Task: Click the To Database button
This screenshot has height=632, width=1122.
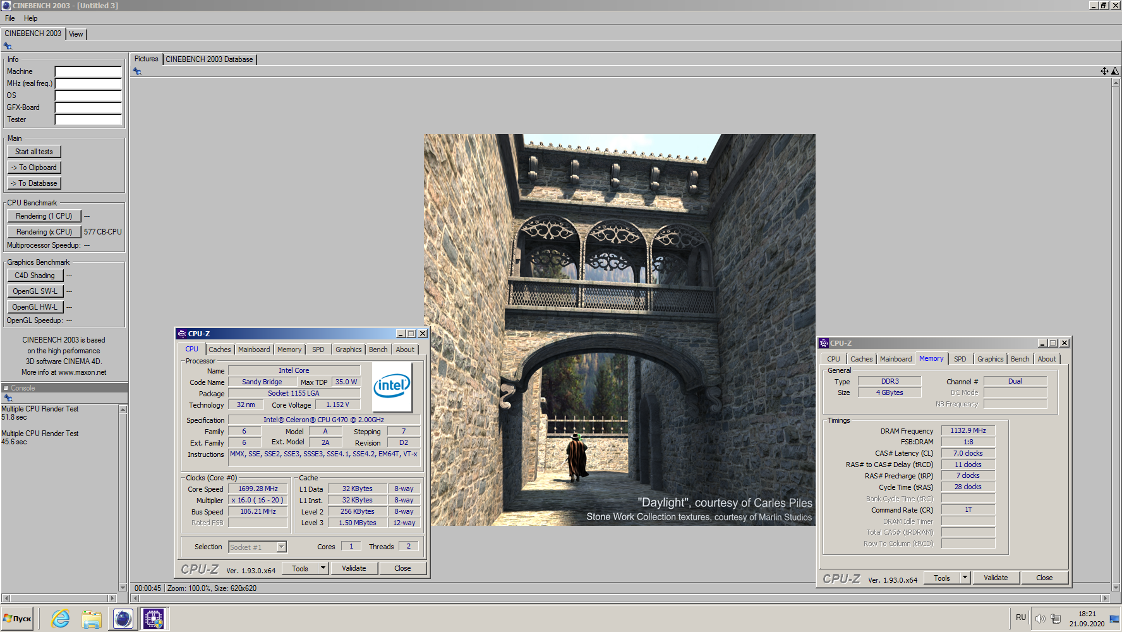Action: [34, 183]
